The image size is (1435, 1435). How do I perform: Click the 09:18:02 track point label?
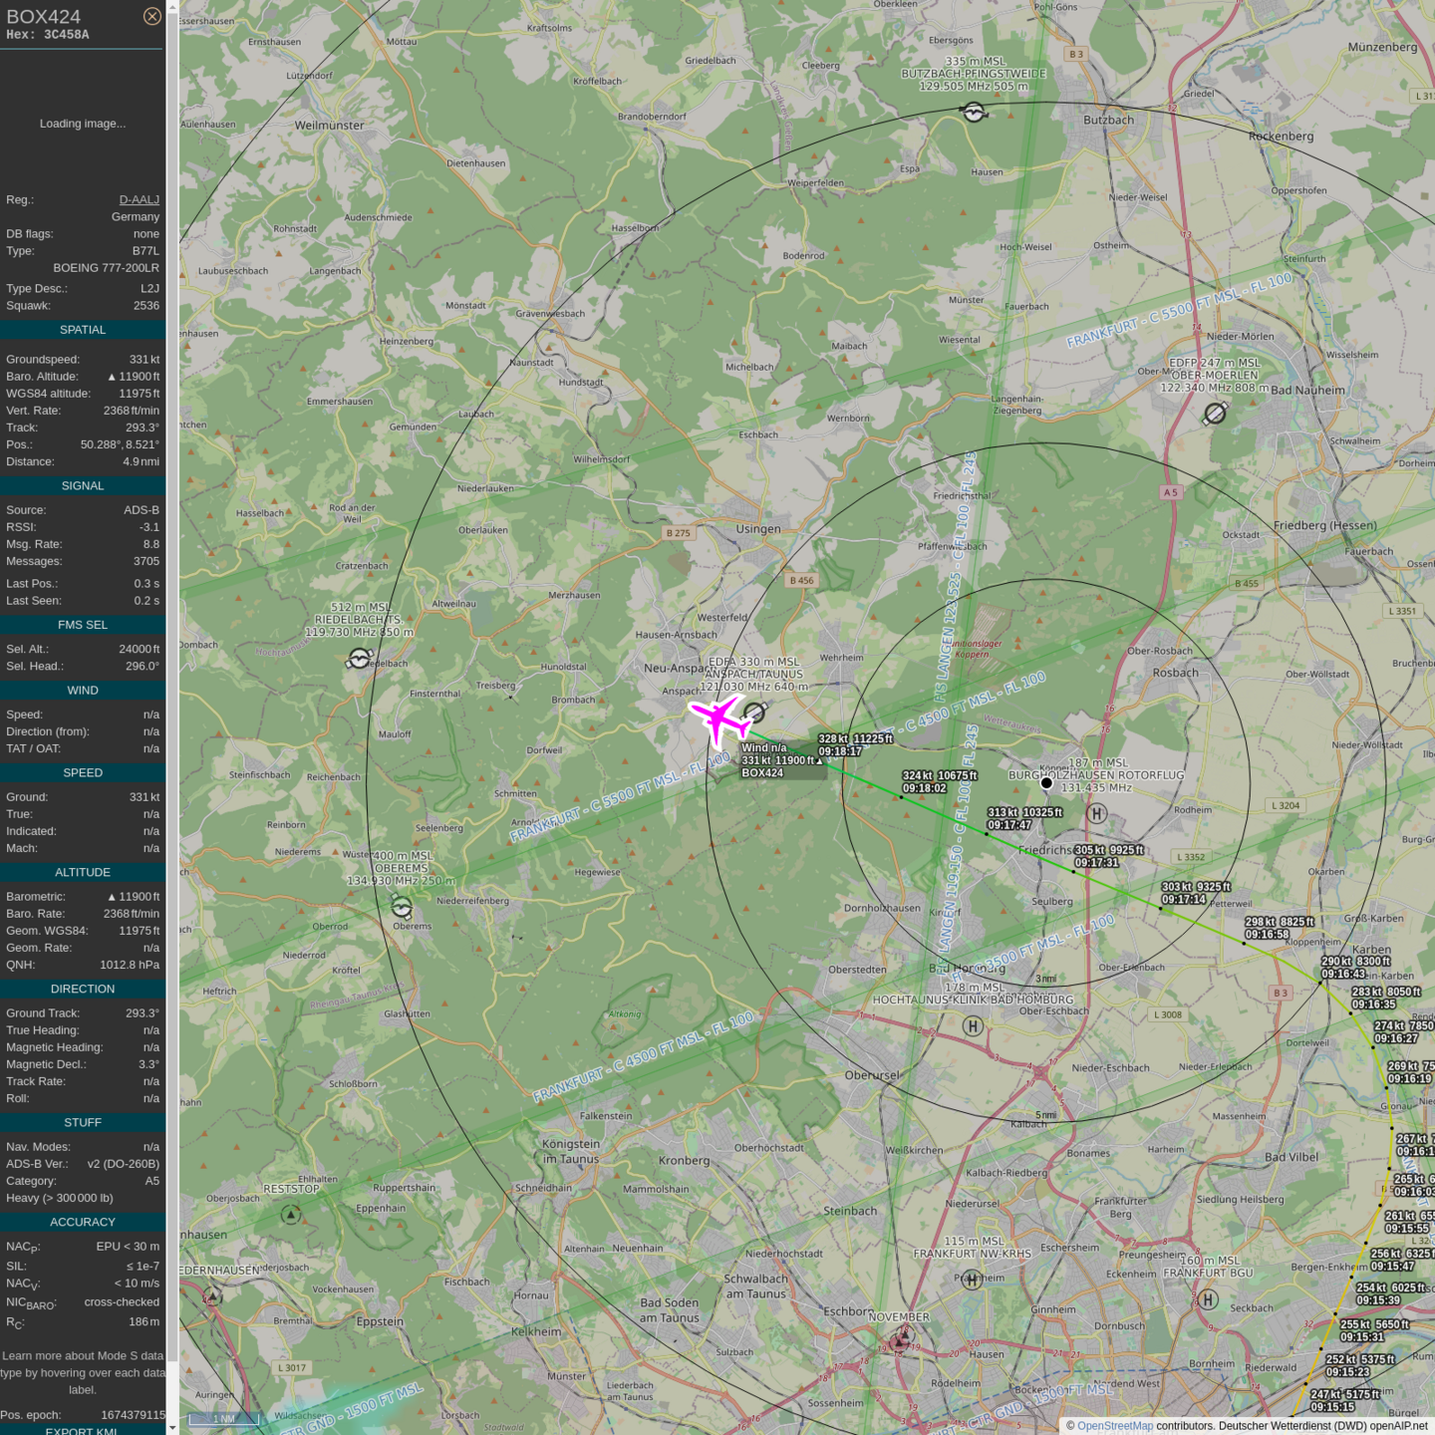(x=924, y=788)
